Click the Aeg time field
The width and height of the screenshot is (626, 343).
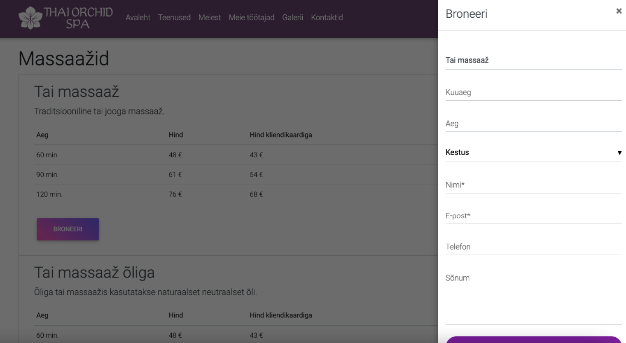pyautogui.click(x=533, y=123)
